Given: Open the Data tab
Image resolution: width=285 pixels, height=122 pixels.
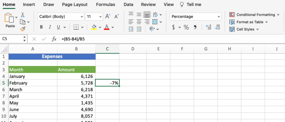Looking at the screenshot, I should 128,5.
